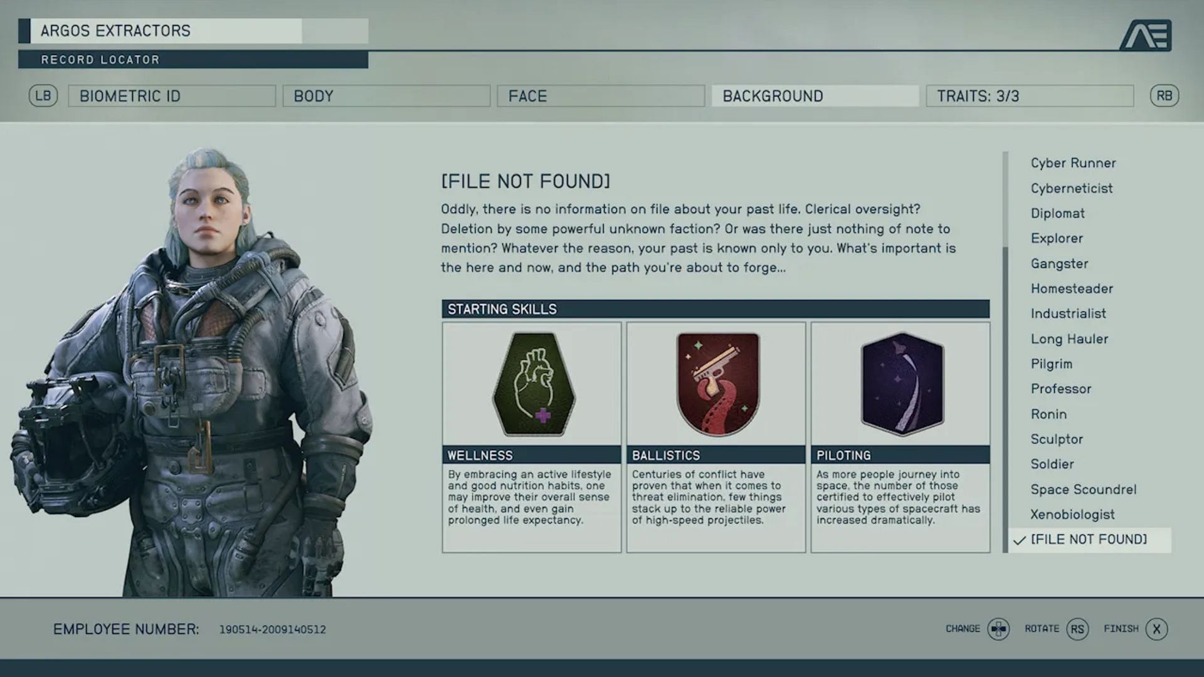Select the Wellness skill icon
The width and height of the screenshot is (1204, 677).
(x=532, y=384)
